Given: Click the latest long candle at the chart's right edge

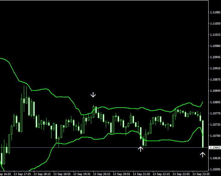Looking at the screenshot, I should coord(203,134).
